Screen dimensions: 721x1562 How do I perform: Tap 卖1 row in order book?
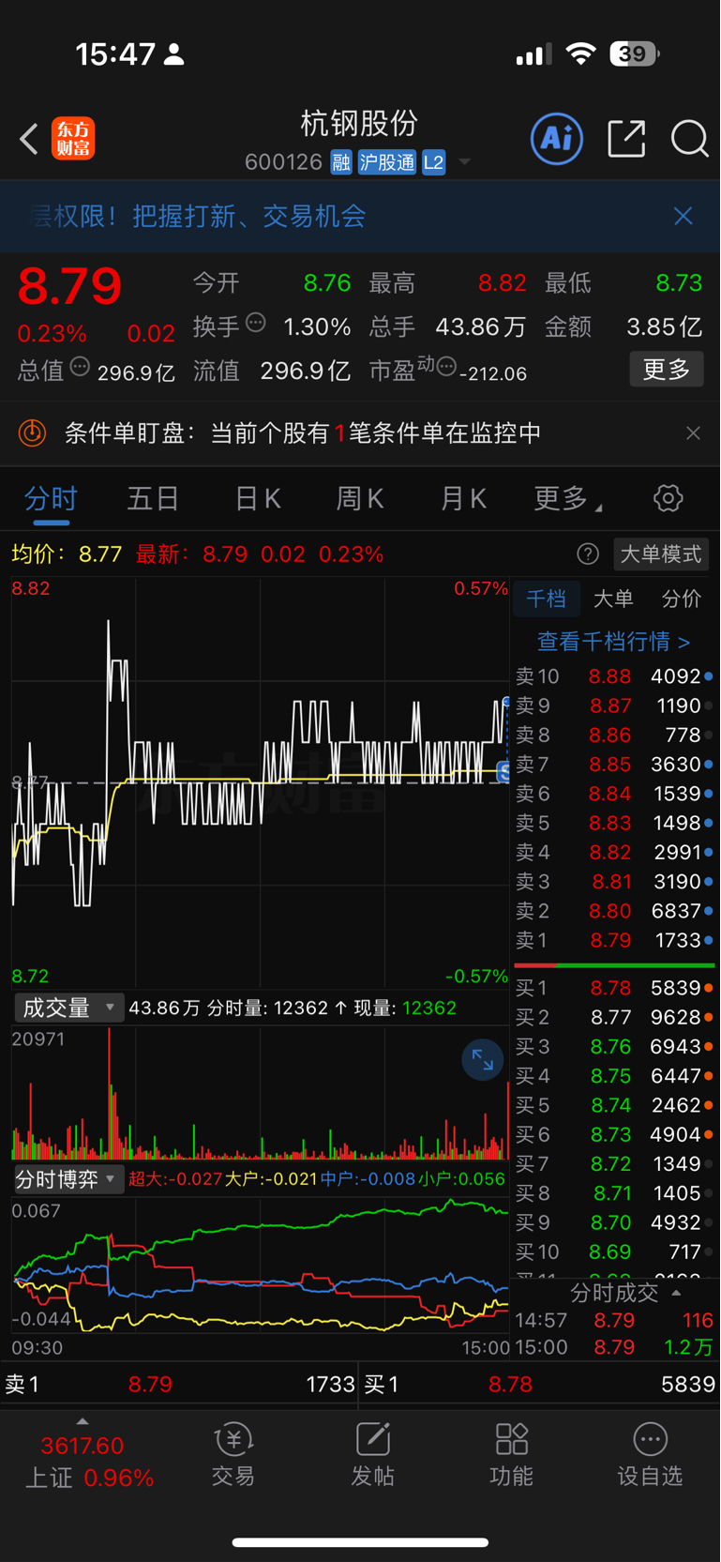[613, 940]
